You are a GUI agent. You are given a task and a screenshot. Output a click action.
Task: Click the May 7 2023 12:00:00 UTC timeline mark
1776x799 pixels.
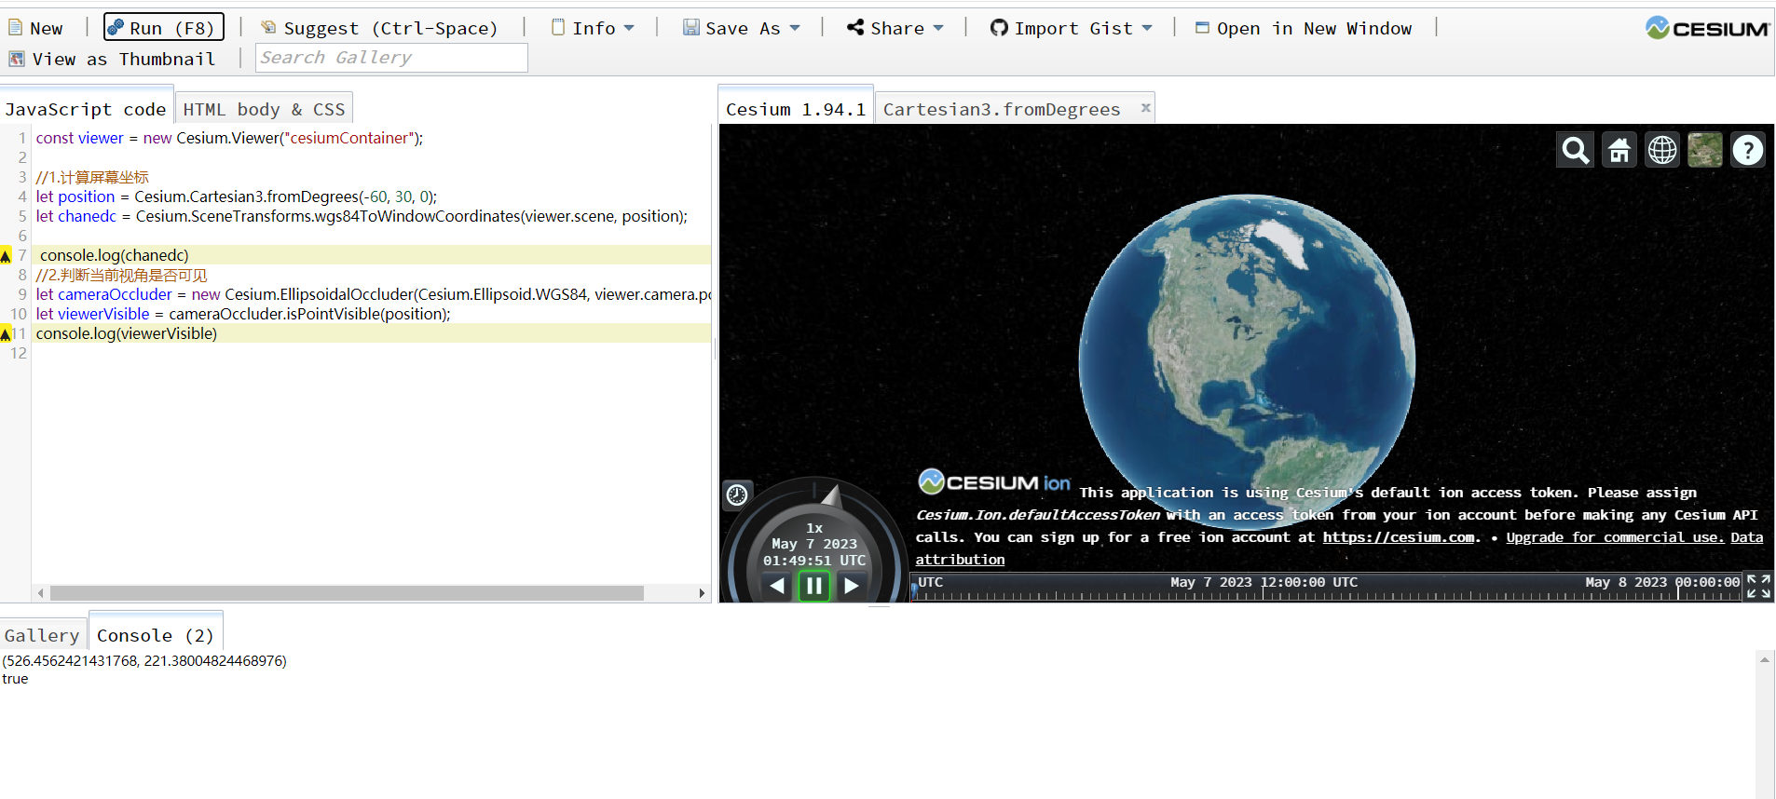(1264, 582)
